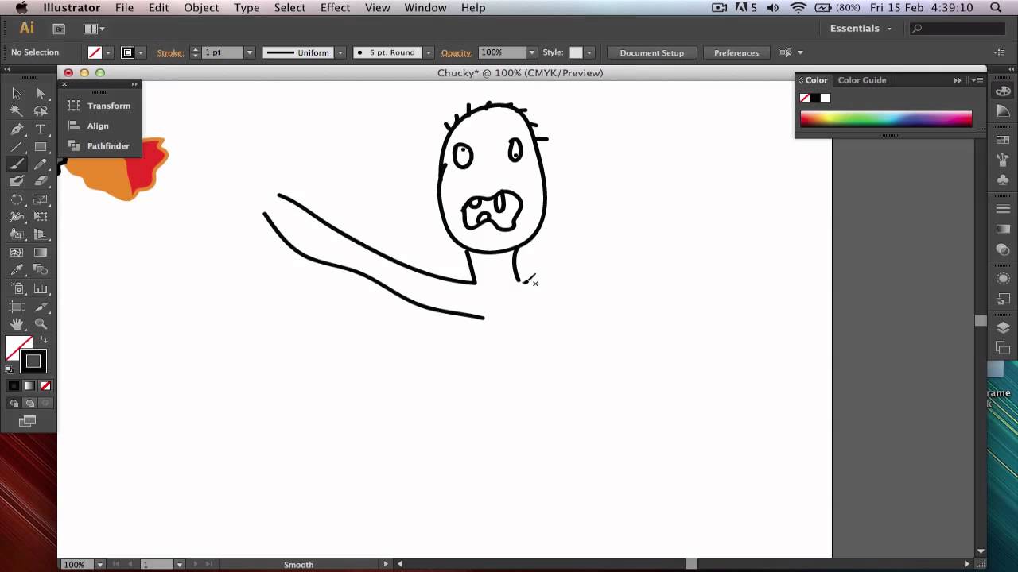
Task: Select the Perspective Grid tool
Action: coord(41,234)
